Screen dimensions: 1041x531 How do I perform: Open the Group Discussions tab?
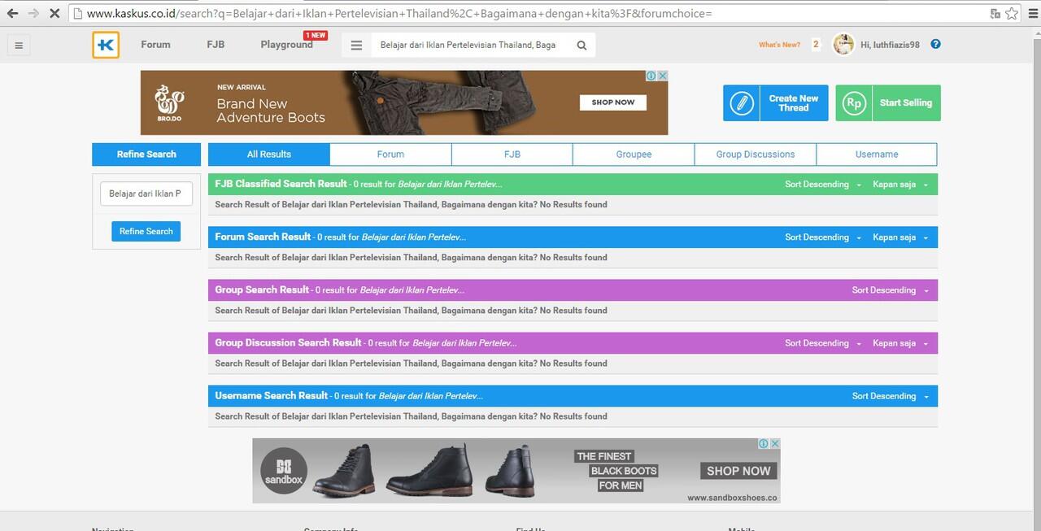756,155
